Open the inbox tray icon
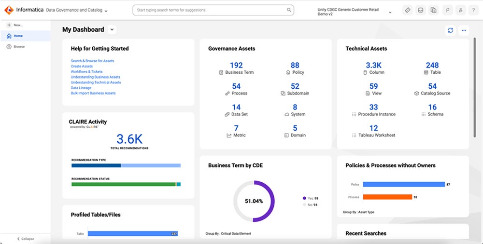The image size is (483, 244). point(421,10)
